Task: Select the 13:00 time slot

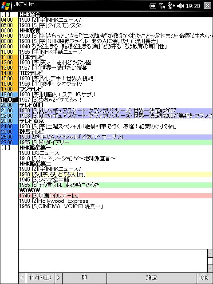Action: coord(9,68)
